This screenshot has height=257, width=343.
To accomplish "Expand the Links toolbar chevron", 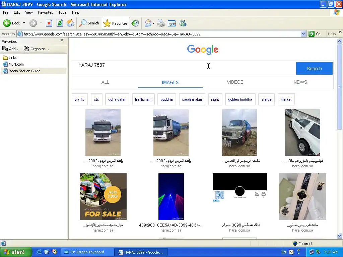I will 340,32.
